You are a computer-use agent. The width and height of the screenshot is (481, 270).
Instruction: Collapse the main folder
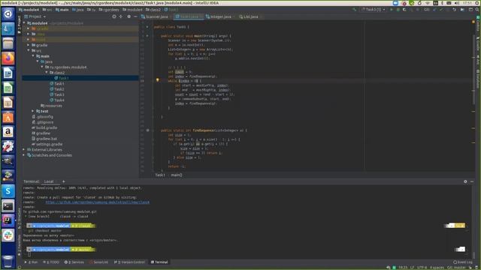(33, 56)
